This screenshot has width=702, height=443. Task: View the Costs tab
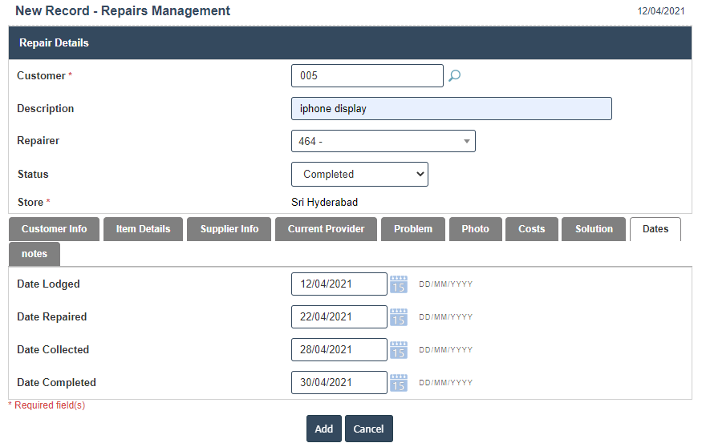[x=531, y=229]
